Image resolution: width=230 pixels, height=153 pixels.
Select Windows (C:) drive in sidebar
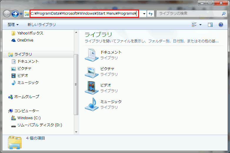[29, 118]
